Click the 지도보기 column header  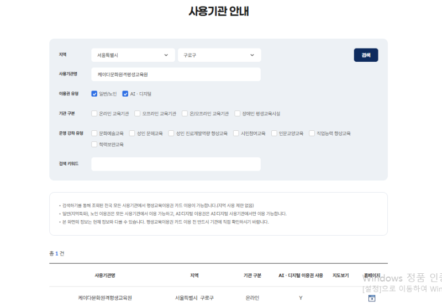340,275
